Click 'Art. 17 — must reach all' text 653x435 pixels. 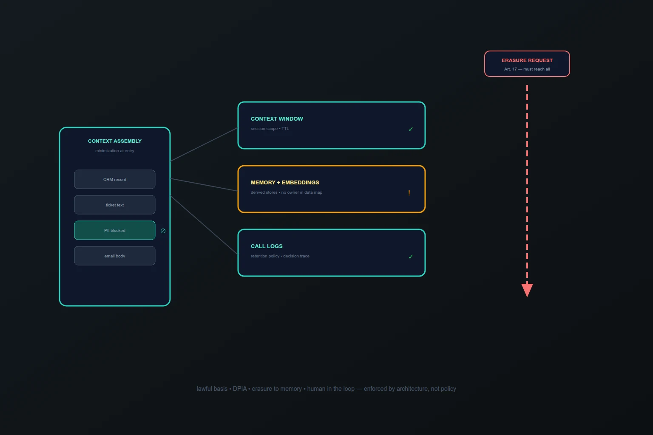[x=527, y=69]
